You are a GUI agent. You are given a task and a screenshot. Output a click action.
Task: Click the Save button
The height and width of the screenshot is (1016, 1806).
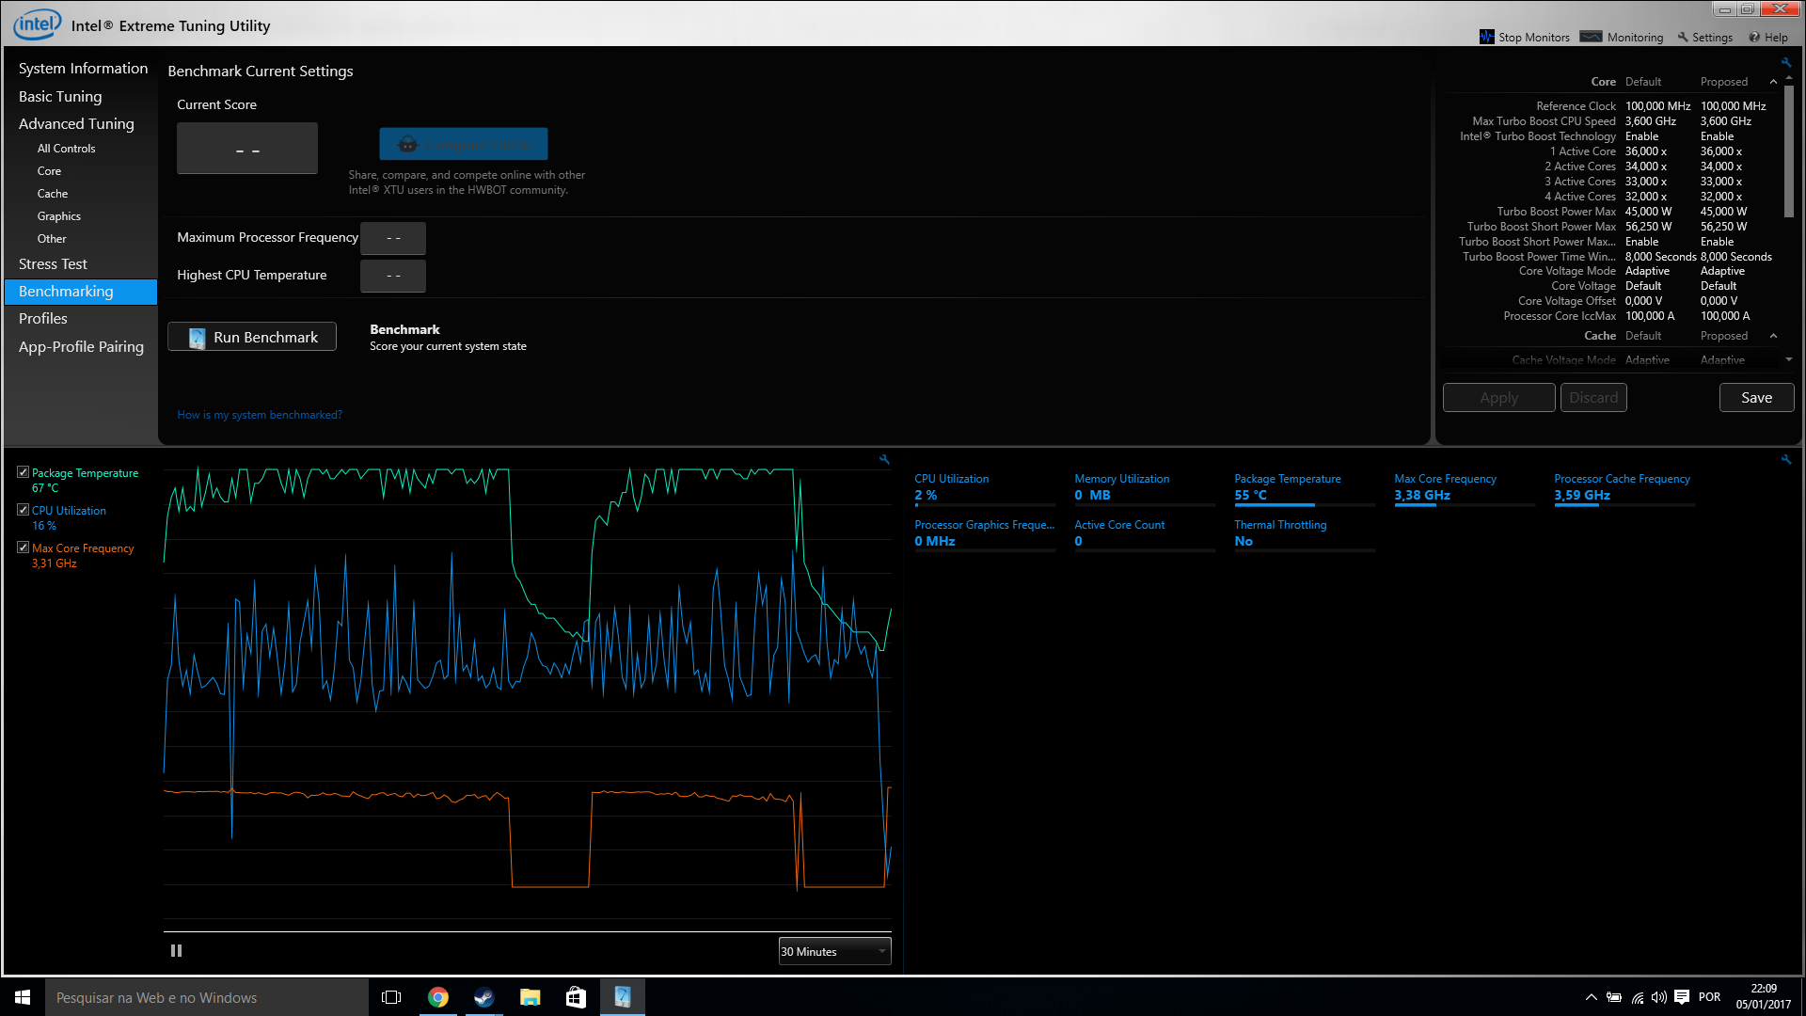[x=1756, y=398]
